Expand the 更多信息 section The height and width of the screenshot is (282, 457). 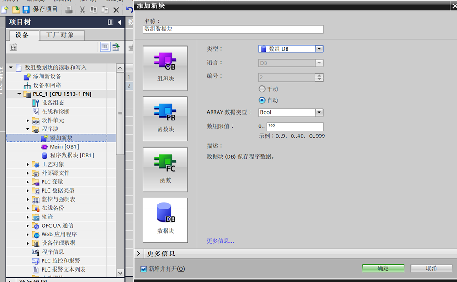pyautogui.click(x=139, y=253)
